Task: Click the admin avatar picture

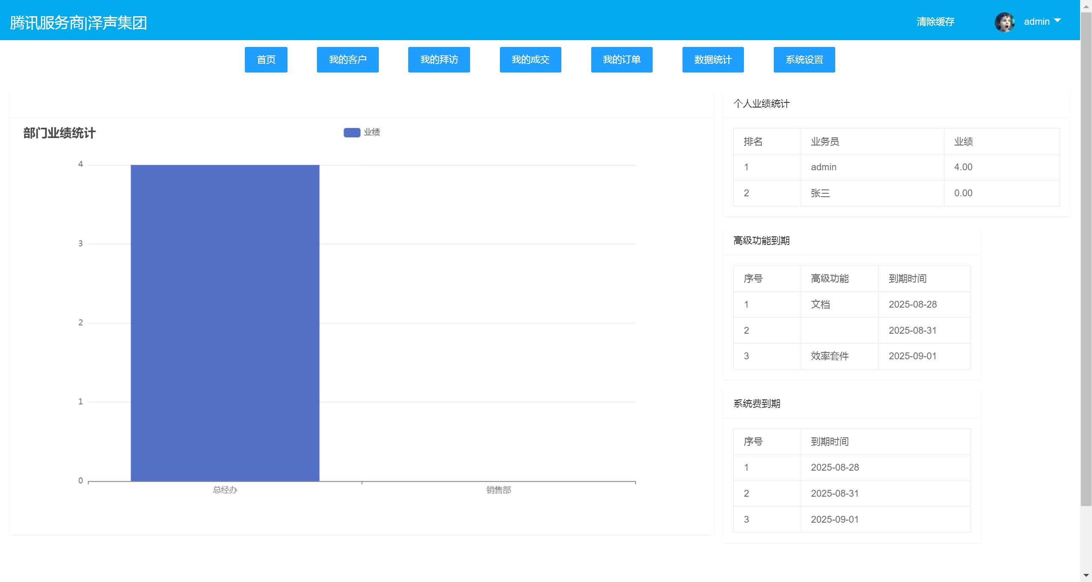Action: tap(1005, 22)
